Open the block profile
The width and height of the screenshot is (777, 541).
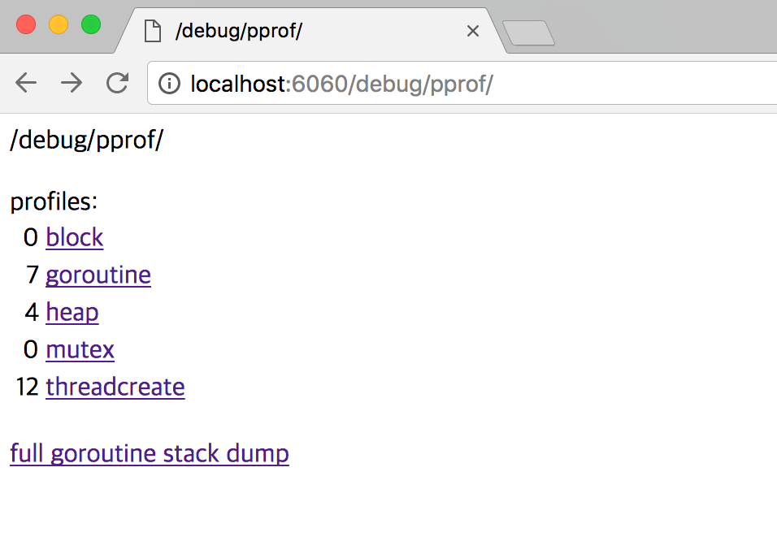tap(74, 237)
